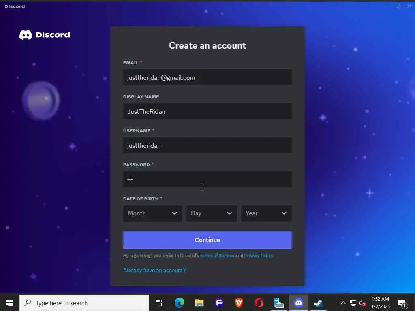Click the taskbar search box
This screenshot has width=415, height=311.
pyautogui.click(x=84, y=303)
